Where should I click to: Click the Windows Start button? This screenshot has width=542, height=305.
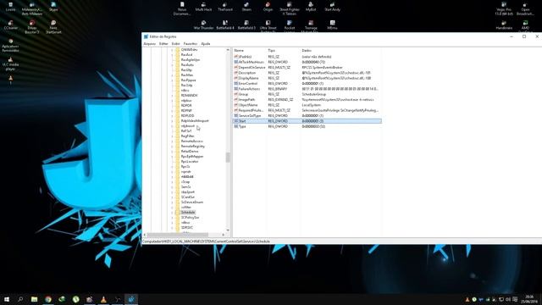7,299
